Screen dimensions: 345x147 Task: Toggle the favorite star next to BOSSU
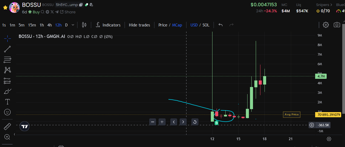[5, 8]
